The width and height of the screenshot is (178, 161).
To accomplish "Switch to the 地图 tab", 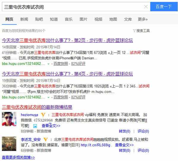I will (x=113, y=19).
